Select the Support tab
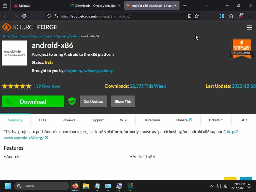The height and width of the screenshot is (192, 256). 97,120
